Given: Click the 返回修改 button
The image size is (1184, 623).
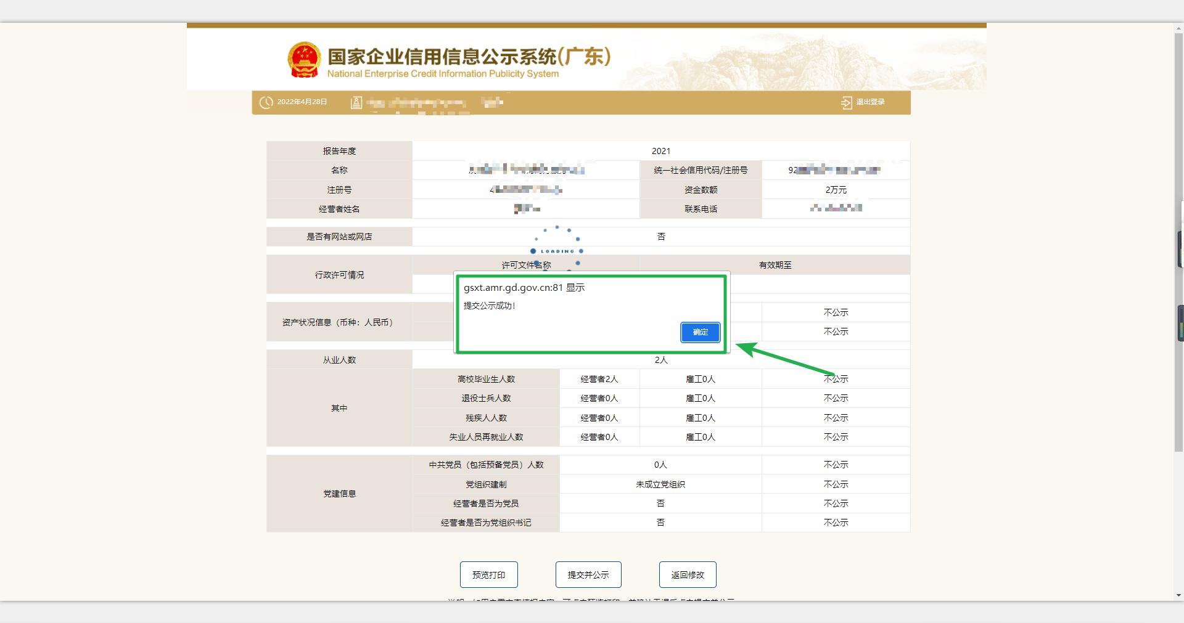Looking at the screenshot, I should click(x=686, y=574).
